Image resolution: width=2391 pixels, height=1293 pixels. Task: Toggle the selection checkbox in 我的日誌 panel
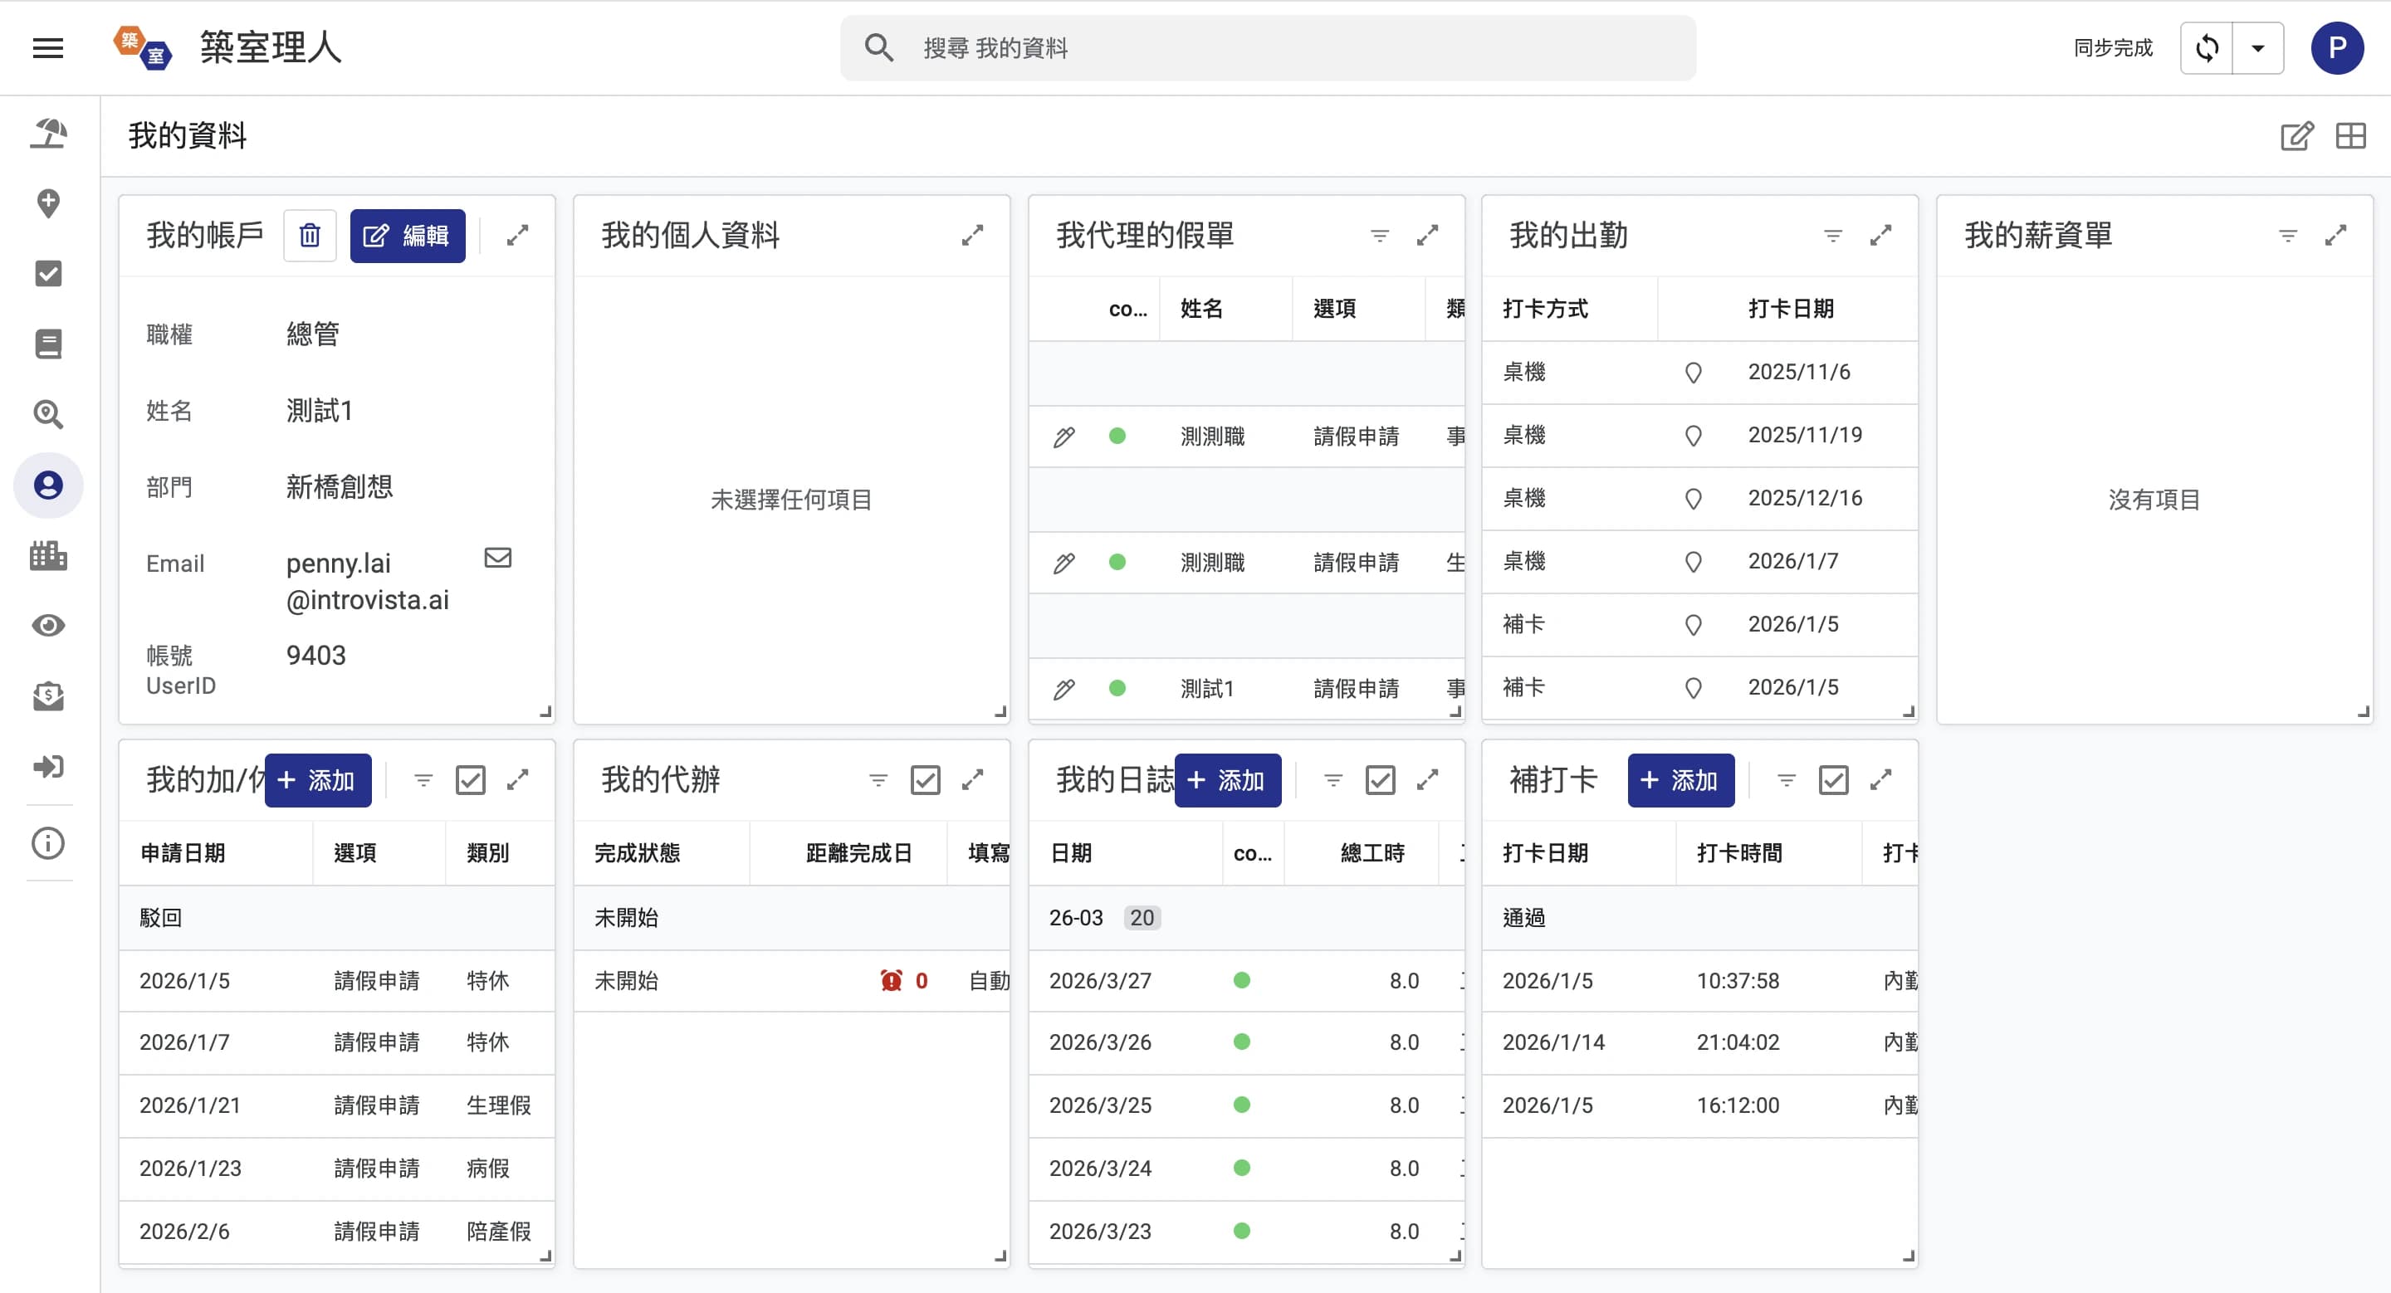(x=1379, y=780)
